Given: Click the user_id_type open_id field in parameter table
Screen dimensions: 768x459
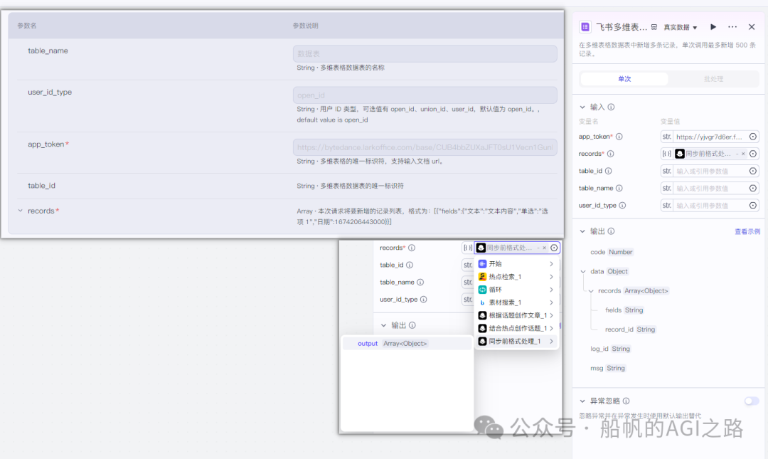Looking at the screenshot, I should 425,95.
